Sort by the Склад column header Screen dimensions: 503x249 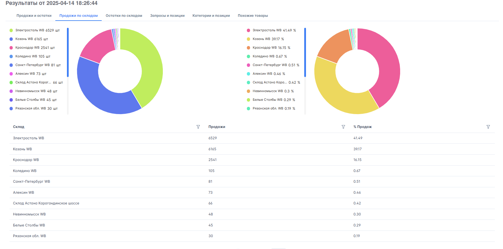[19, 127]
